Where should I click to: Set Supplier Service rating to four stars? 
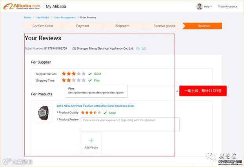point(78,74)
